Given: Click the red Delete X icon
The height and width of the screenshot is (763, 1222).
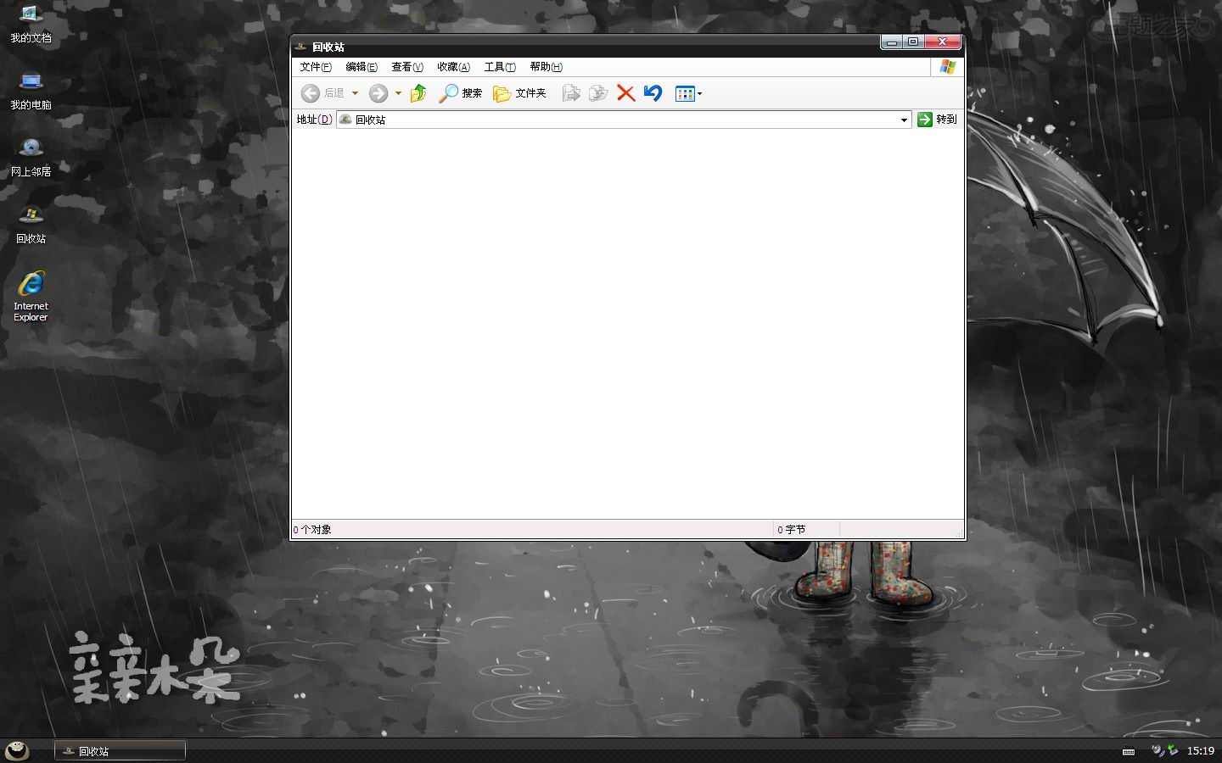Looking at the screenshot, I should [625, 93].
